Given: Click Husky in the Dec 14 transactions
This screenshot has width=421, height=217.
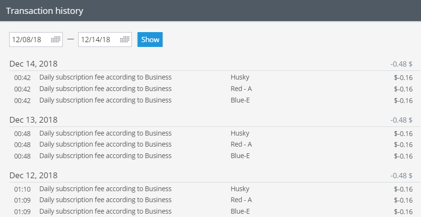Looking at the screenshot, I should (x=240, y=77).
